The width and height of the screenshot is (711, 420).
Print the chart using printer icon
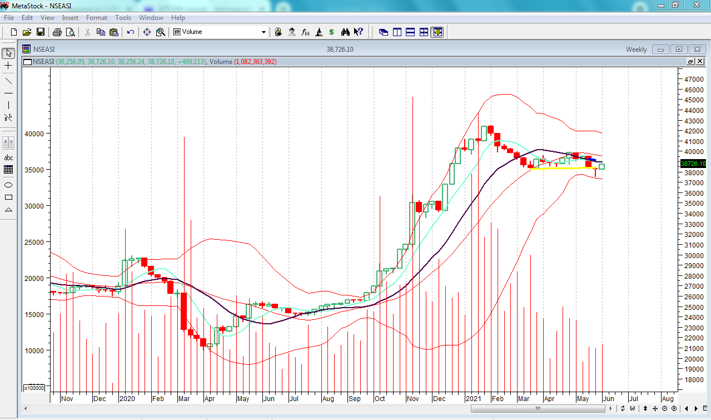click(57, 32)
